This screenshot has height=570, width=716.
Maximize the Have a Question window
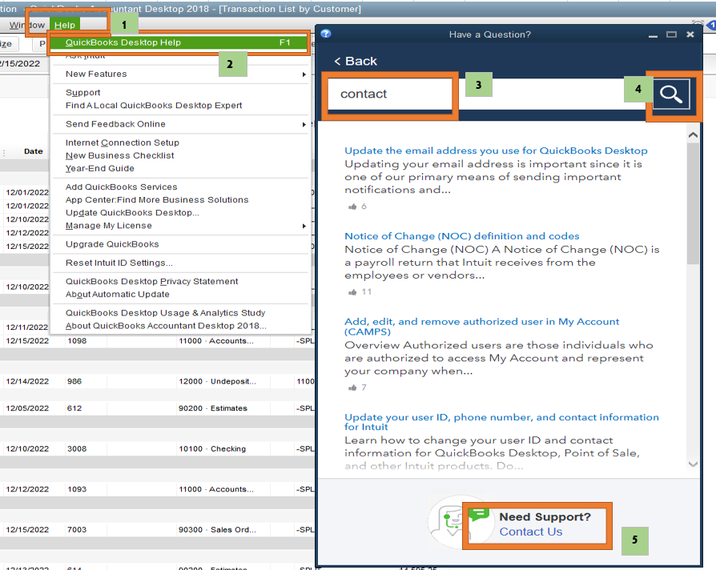click(671, 34)
